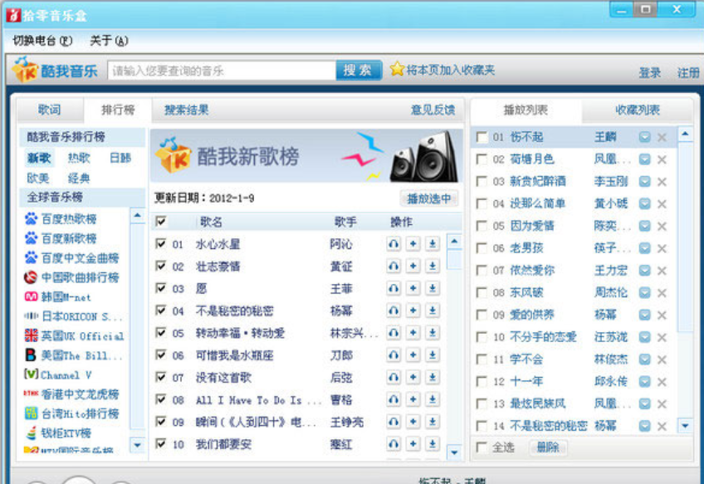Remove 荷塘月色 from the playlist
This screenshot has width=704, height=484.
(x=662, y=159)
